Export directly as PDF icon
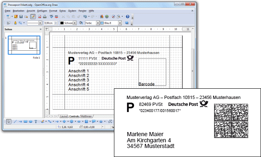 40,16
